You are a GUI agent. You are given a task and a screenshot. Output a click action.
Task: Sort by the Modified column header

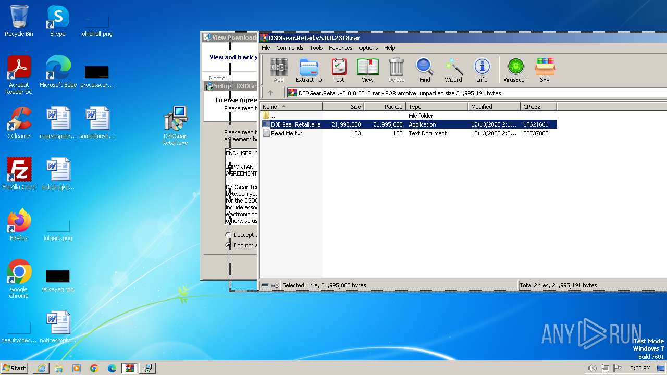coord(494,107)
